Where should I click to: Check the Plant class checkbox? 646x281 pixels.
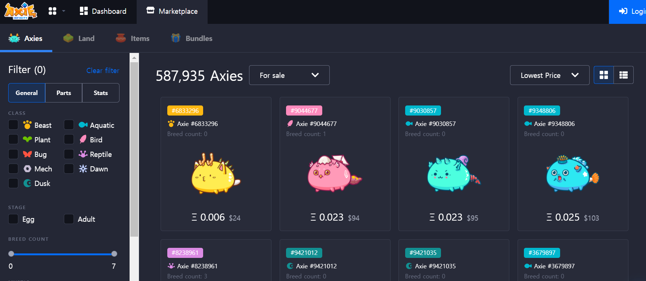tap(13, 139)
